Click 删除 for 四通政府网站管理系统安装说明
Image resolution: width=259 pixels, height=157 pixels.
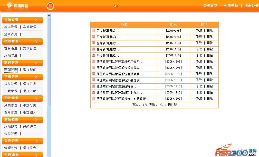tap(210, 80)
